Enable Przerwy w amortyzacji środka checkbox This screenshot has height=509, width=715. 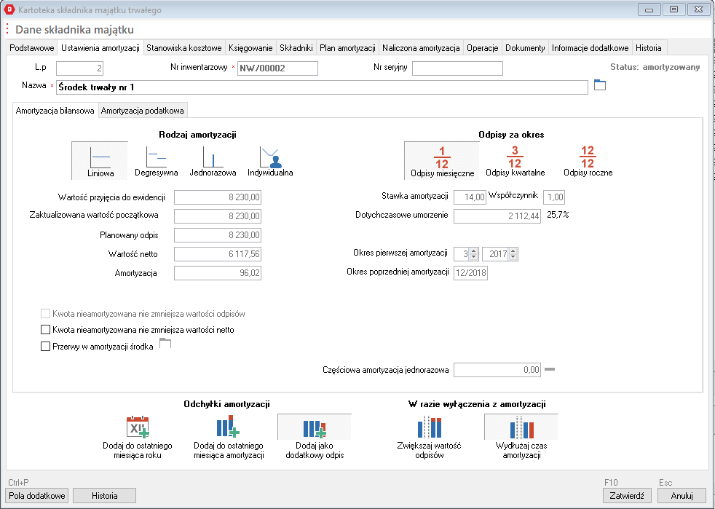click(45, 346)
